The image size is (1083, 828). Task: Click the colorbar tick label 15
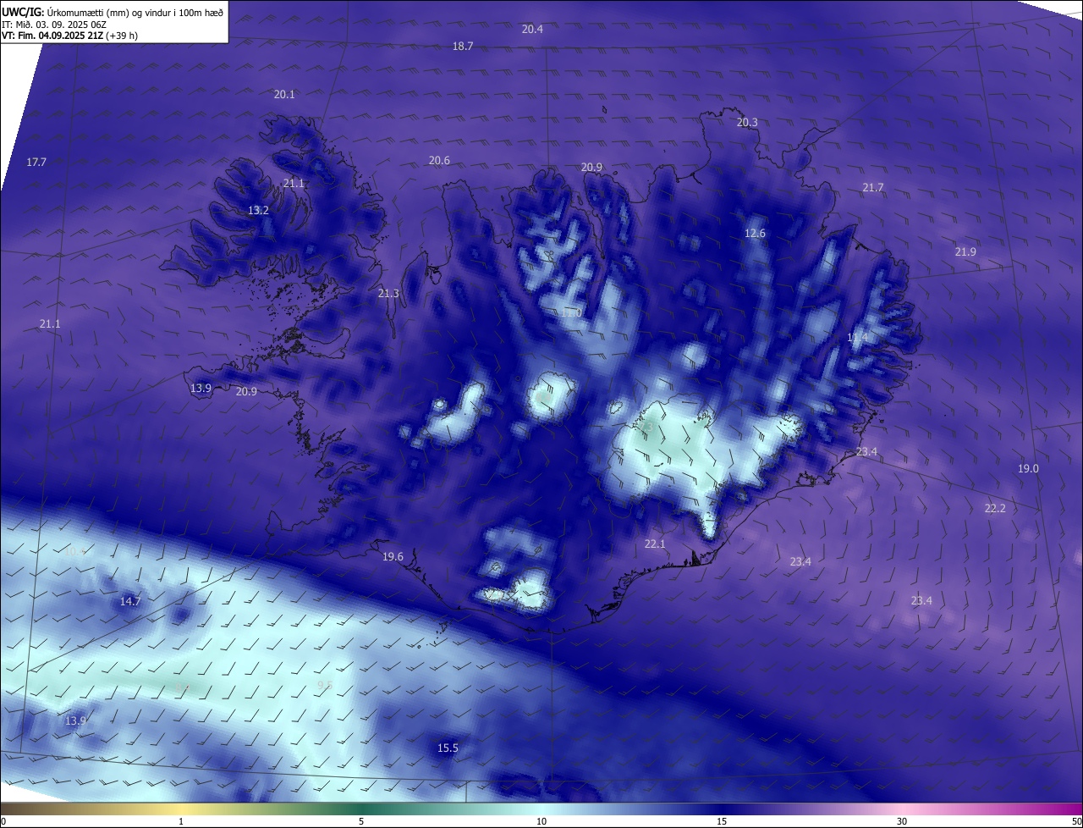[x=722, y=821]
